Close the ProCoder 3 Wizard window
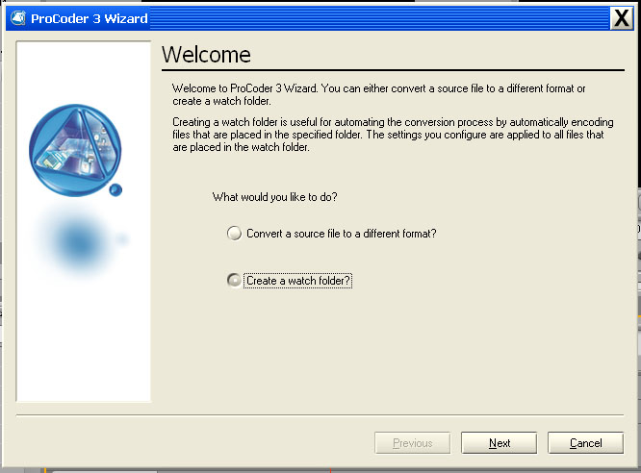 pos(622,18)
